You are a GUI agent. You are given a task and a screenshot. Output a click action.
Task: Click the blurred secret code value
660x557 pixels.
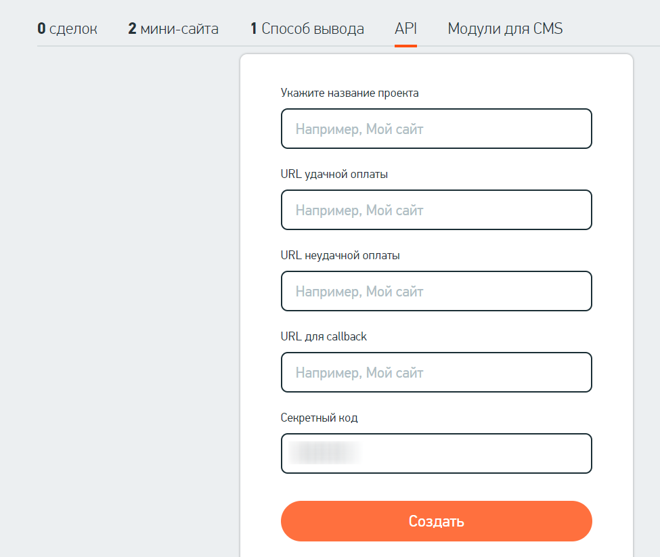[x=324, y=453]
